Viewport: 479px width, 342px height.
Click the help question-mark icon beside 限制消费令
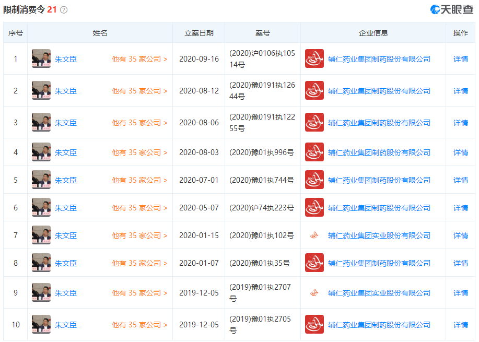pyautogui.click(x=64, y=10)
